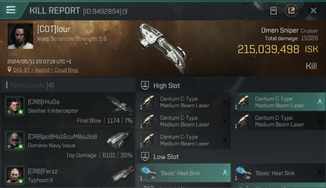Collapse the High Slot section
This screenshot has width=326, height=188.
coord(160,85)
